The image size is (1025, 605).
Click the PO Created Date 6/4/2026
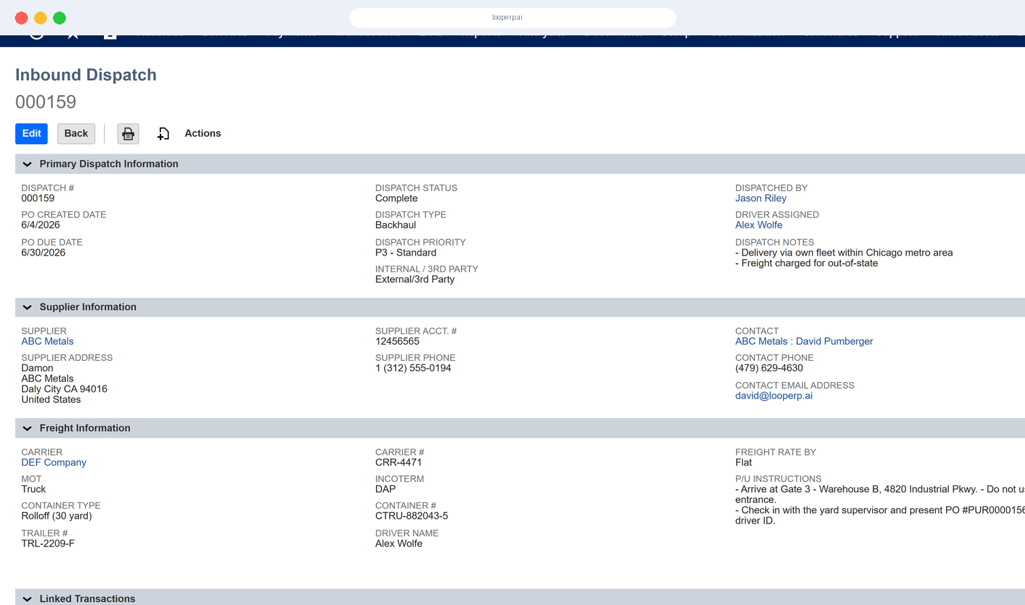tap(41, 225)
